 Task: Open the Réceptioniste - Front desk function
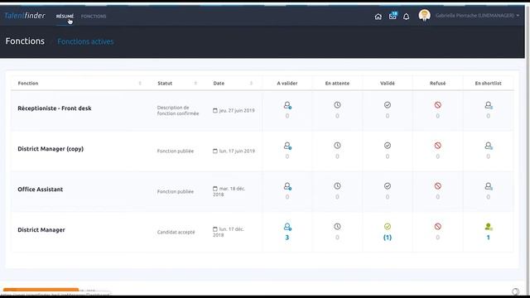(55, 108)
